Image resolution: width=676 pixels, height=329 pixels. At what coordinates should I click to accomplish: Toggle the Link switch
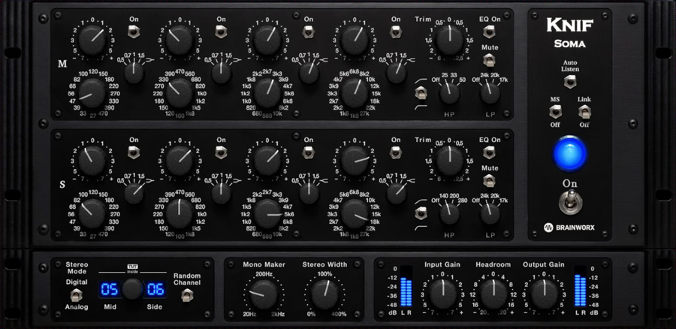point(584,113)
